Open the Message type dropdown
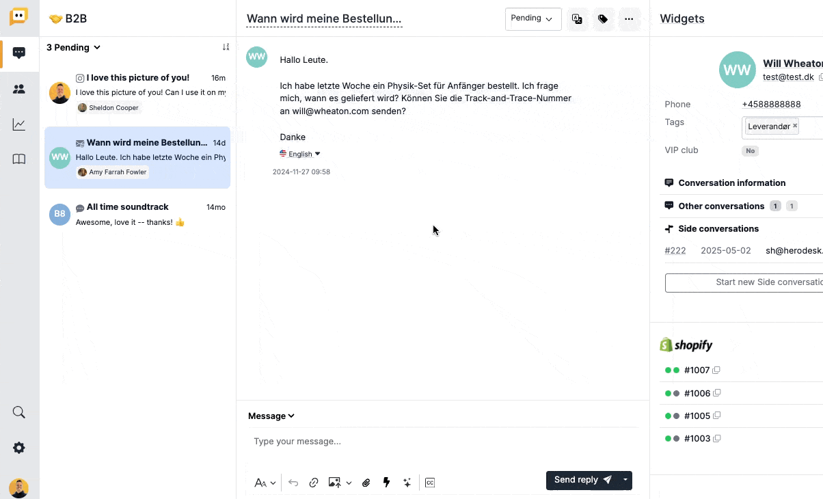 click(x=271, y=416)
